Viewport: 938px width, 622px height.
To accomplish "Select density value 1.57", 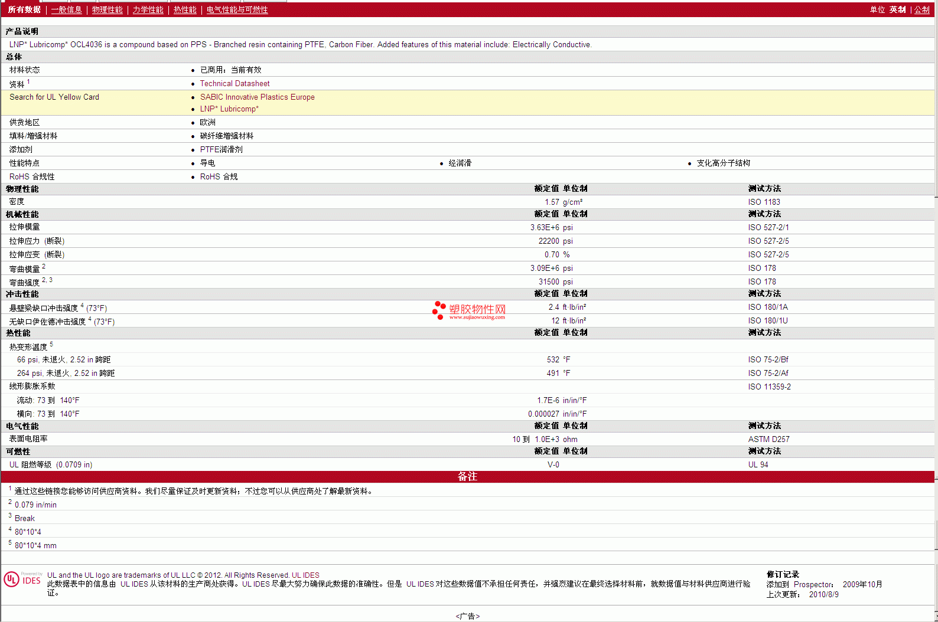I will coord(552,202).
